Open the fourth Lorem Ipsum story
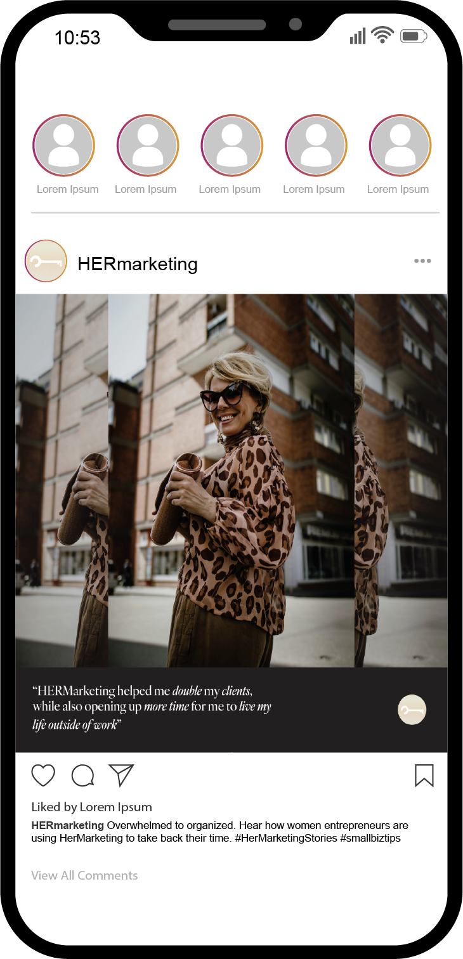The width and height of the screenshot is (463, 959). point(316,146)
